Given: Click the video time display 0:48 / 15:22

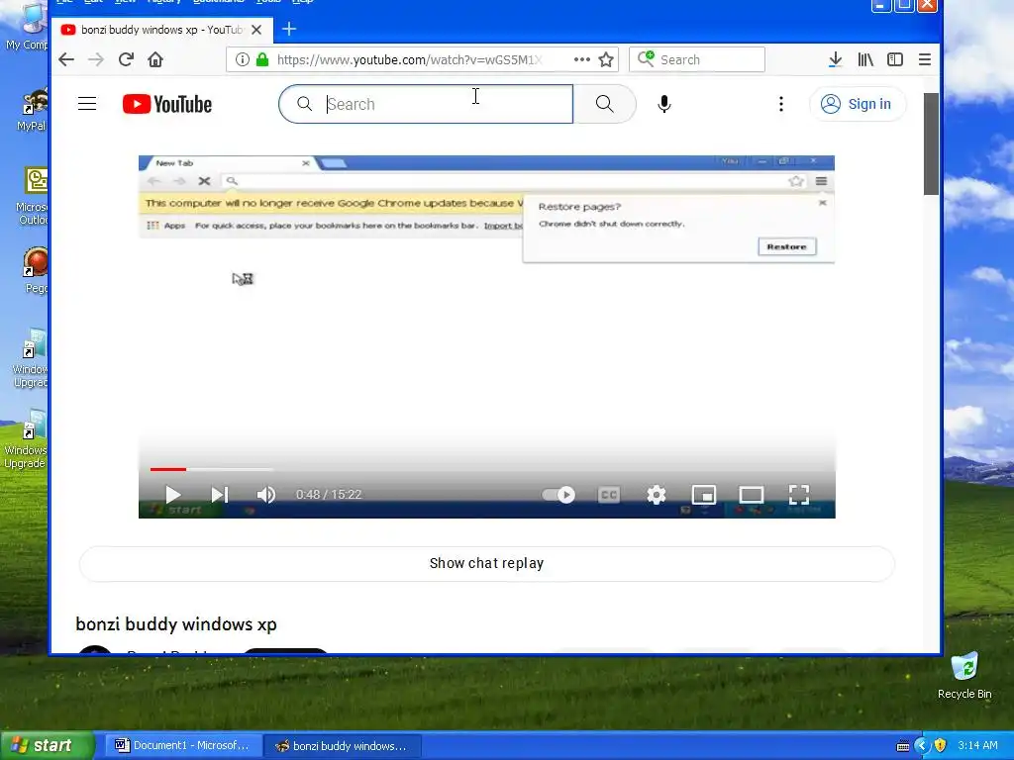Looking at the screenshot, I should [x=329, y=495].
